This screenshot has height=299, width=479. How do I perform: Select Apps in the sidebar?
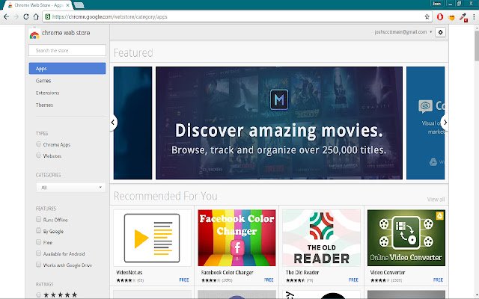[67, 68]
